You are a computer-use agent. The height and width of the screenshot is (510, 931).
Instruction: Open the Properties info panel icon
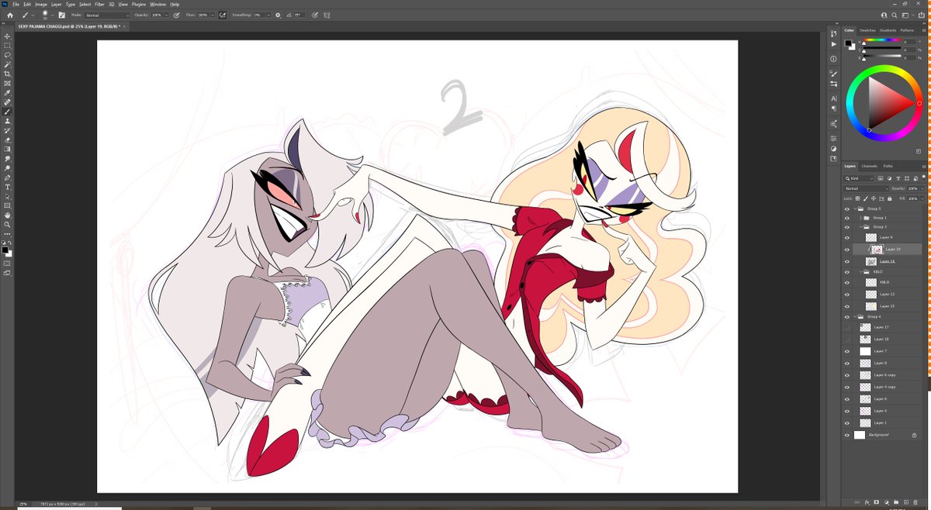click(834, 58)
